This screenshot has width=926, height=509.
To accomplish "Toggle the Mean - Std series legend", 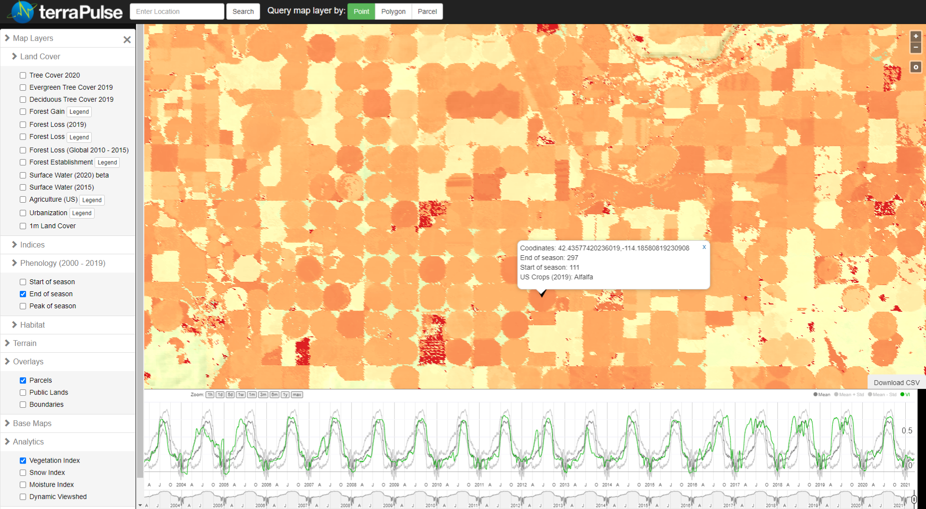I will (882, 395).
